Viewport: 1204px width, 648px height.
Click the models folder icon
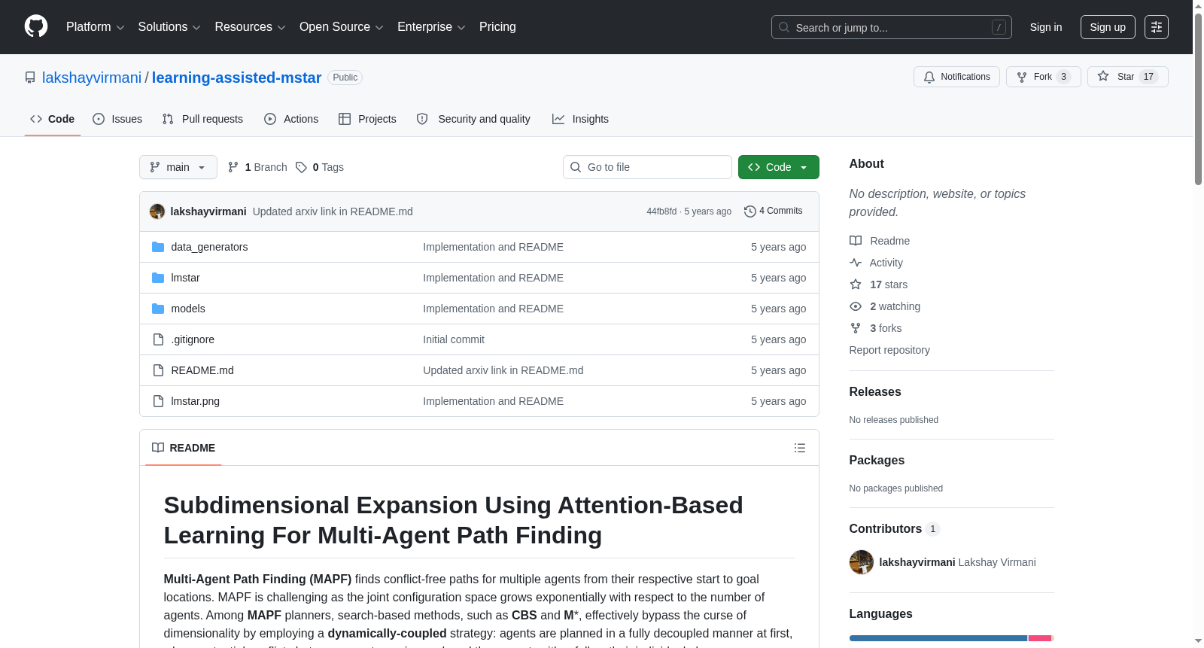pos(158,309)
